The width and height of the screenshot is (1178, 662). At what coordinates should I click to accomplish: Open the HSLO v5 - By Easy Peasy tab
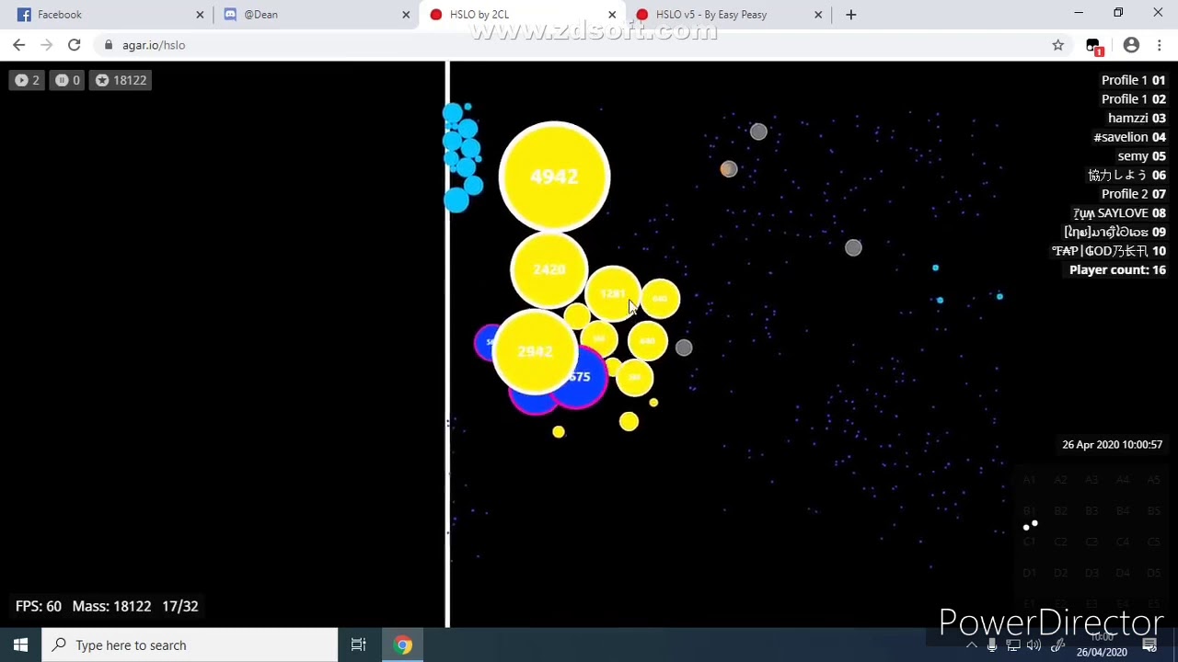(x=727, y=15)
